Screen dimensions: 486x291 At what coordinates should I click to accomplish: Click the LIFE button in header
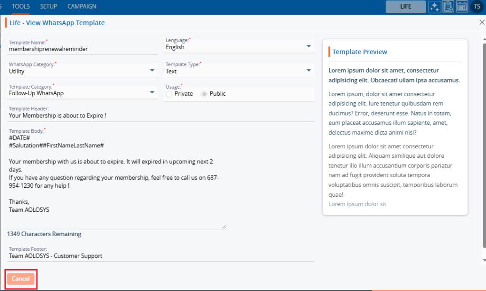pyautogui.click(x=405, y=7)
